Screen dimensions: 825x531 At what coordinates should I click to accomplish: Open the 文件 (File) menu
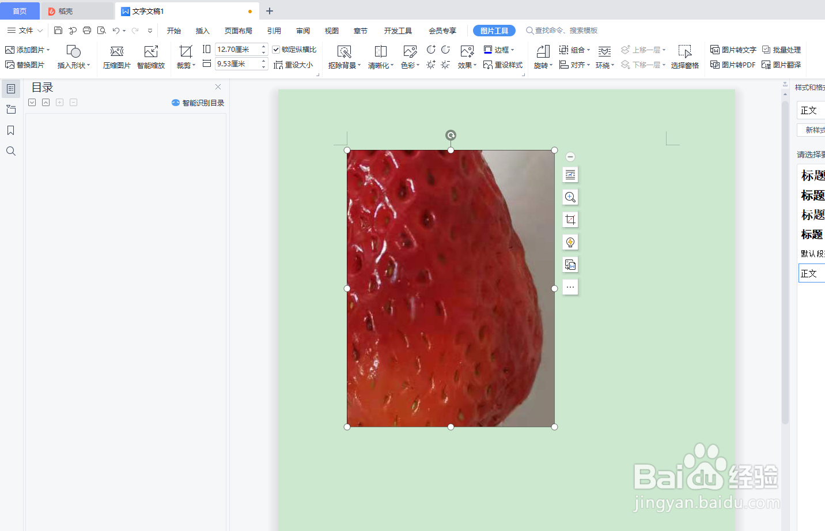(25, 31)
